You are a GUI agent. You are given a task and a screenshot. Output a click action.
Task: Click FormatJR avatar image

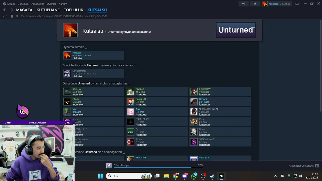(131, 102)
